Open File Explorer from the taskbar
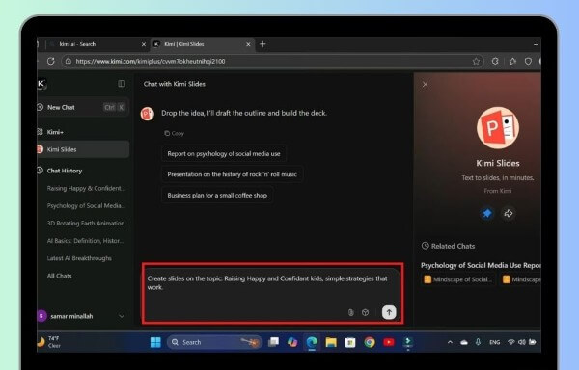The image size is (579, 370). click(x=331, y=342)
